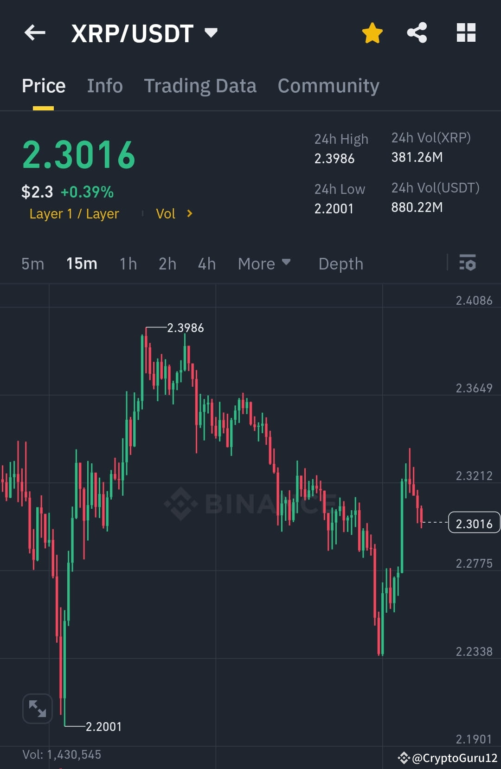Open the Community tab
The height and width of the screenshot is (769, 501).
pyautogui.click(x=328, y=85)
